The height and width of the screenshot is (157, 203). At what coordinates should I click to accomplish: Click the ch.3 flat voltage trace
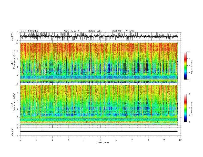(x=99, y=131)
